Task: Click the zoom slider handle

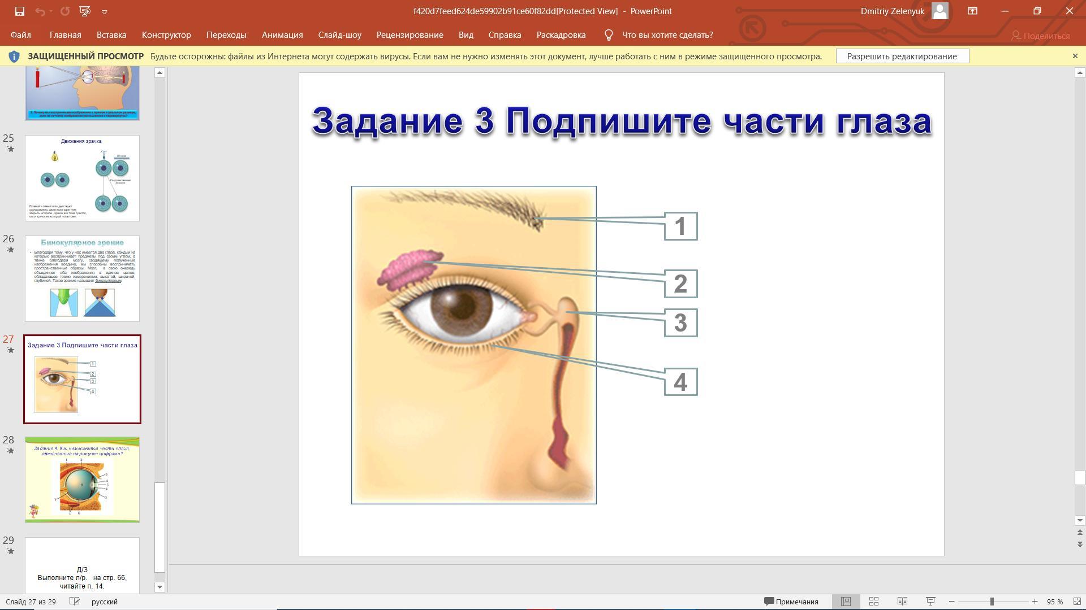Action: point(992,602)
